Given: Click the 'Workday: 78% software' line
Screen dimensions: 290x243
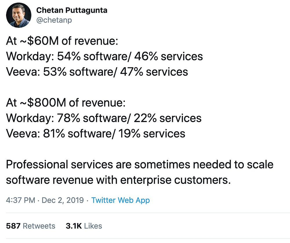Looking at the screenshot, I should 104,118.
